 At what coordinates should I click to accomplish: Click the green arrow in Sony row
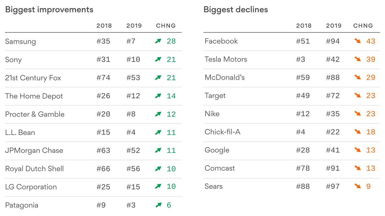[158, 59]
